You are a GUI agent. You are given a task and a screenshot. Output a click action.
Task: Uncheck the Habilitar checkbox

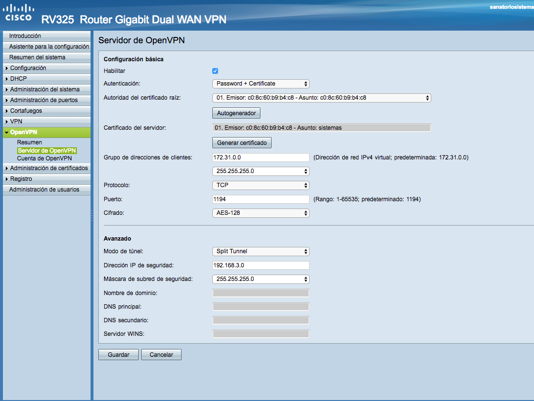[x=215, y=71]
